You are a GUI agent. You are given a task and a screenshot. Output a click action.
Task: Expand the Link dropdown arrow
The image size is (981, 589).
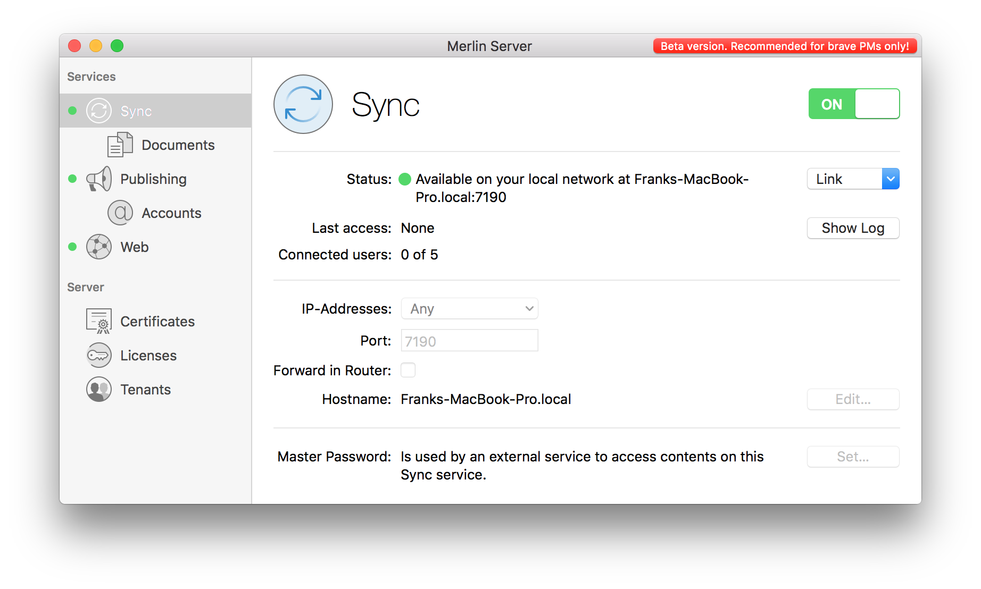point(890,179)
